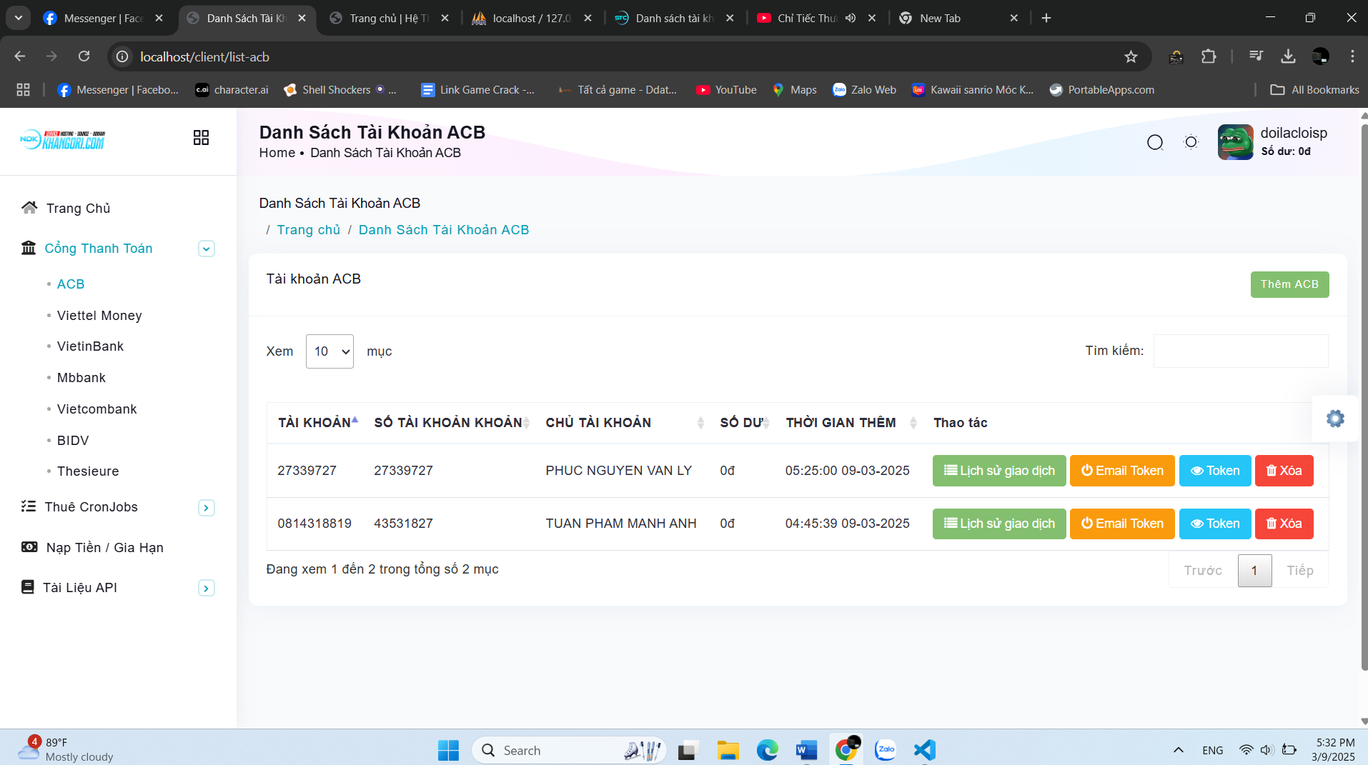Mute the Chỉ Tiếc Thu tab audio

[x=851, y=19]
